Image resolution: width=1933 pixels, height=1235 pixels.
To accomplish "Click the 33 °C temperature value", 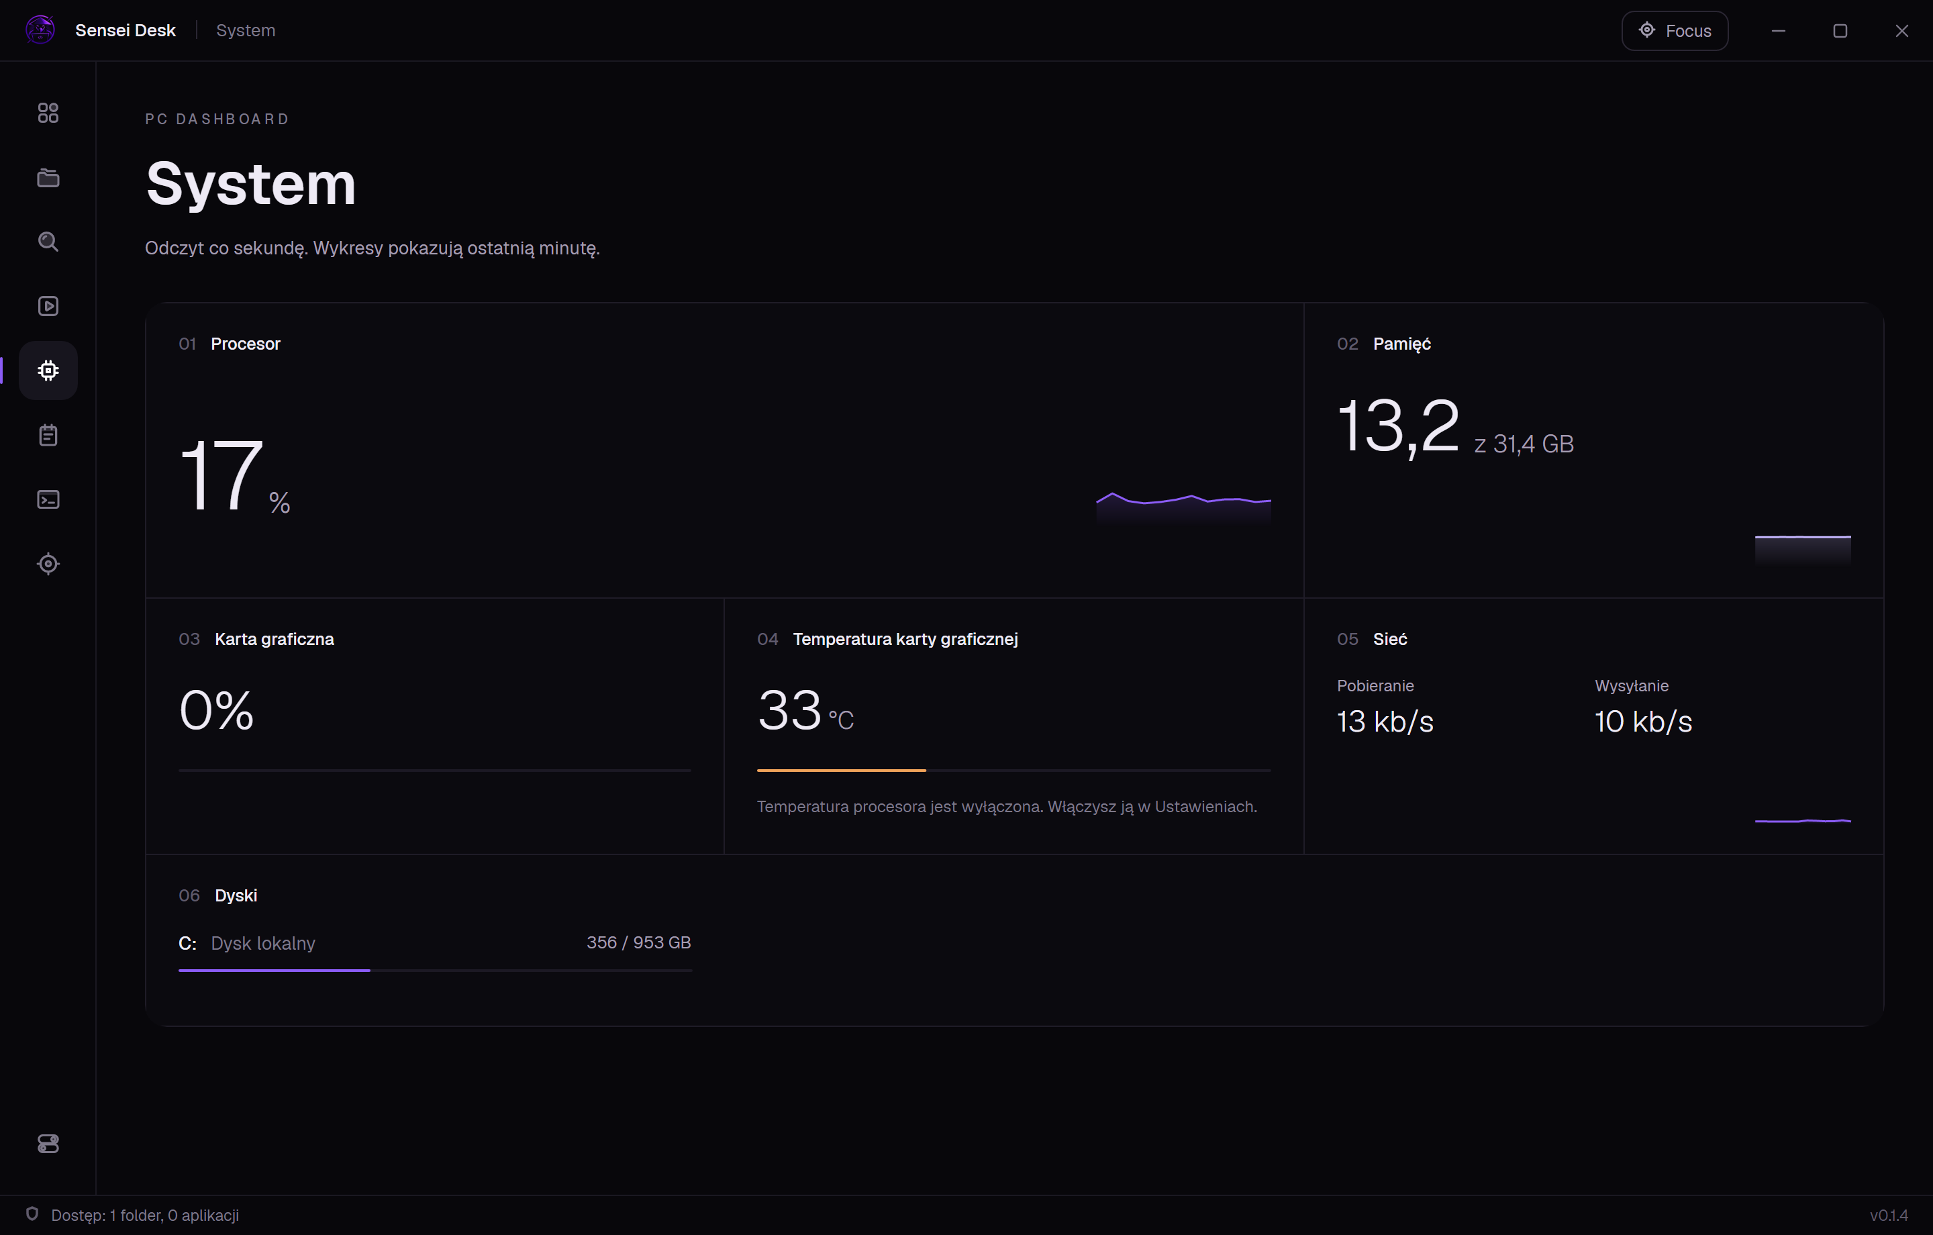I will [805, 711].
